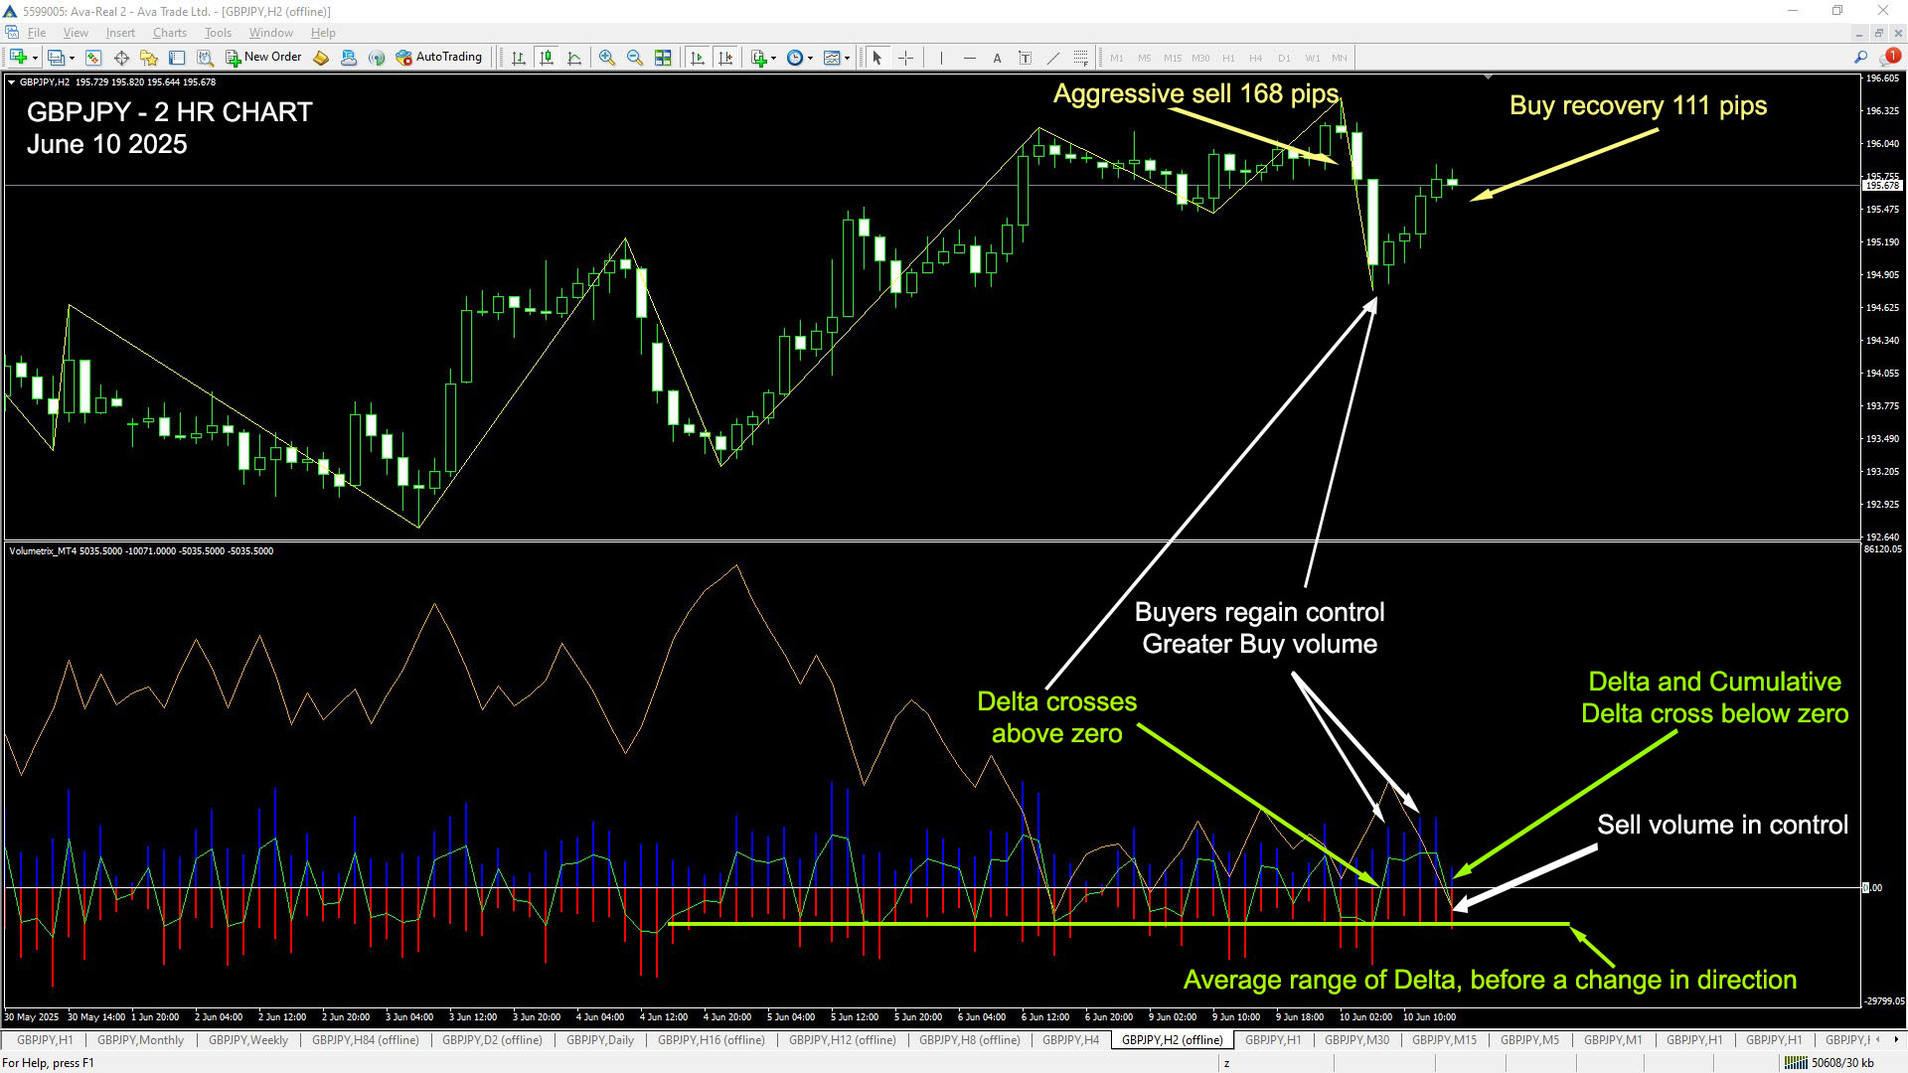Select the Trendline drawing tool
Viewport: 1908px width, 1073px height.
(x=1053, y=58)
